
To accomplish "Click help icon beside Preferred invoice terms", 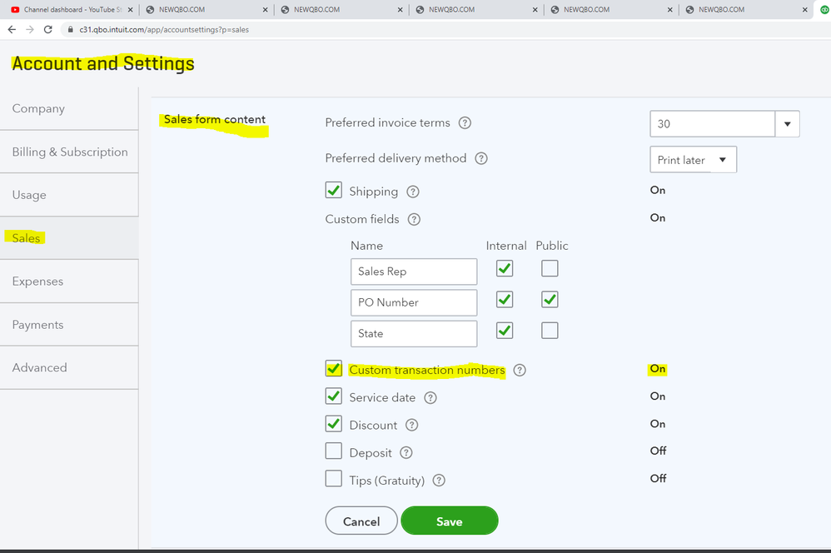I will pyautogui.click(x=465, y=123).
